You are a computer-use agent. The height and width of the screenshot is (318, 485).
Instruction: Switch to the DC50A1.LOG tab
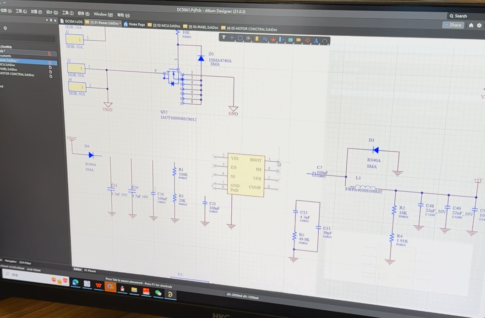(71, 21)
